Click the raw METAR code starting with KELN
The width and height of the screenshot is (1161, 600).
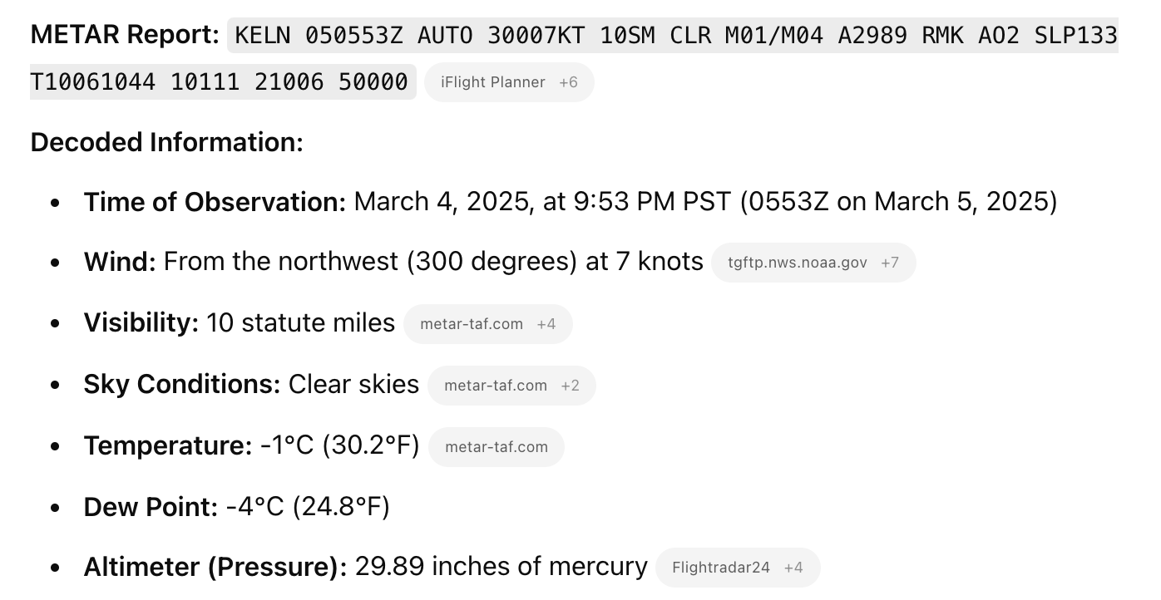[676, 36]
